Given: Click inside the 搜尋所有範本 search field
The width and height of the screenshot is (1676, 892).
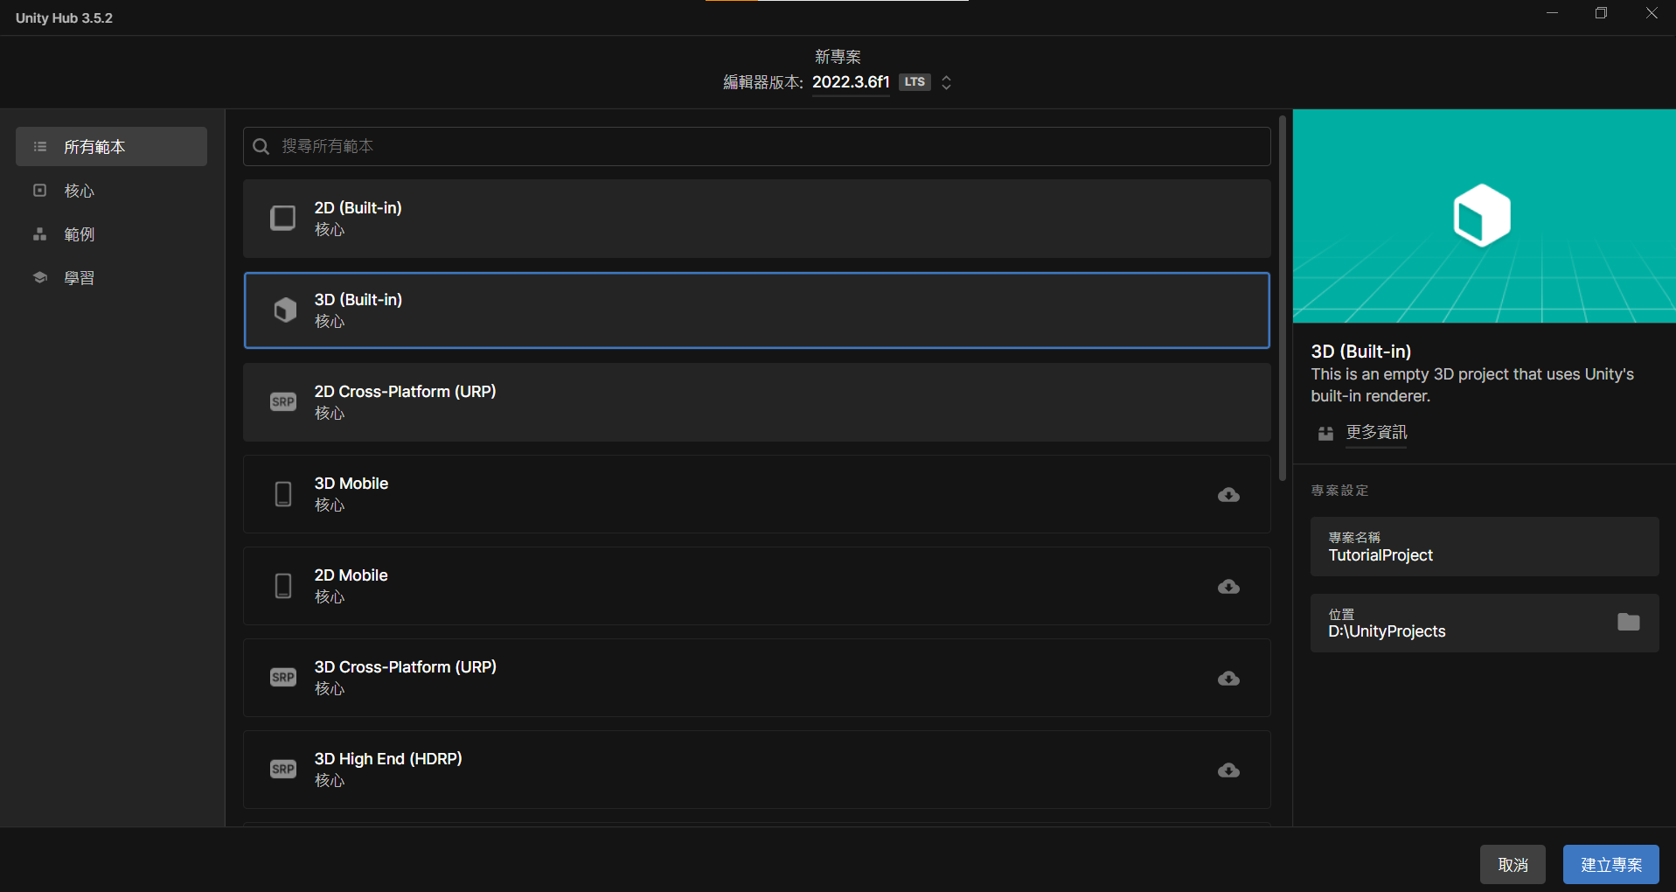Looking at the screenshot, I should pyautogui.click(x=756, y=146).
